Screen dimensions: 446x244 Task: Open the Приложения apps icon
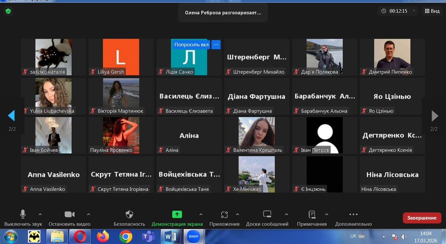[224, 214]
